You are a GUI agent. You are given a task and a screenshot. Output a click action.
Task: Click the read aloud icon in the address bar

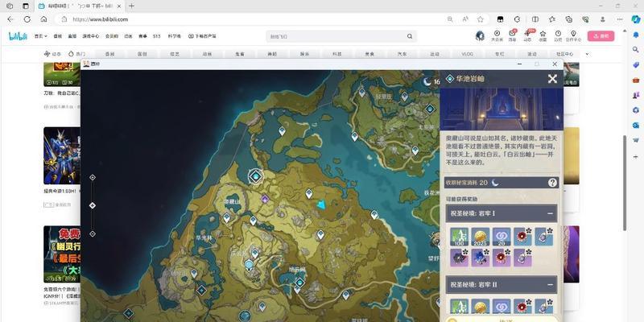coord(465,19)
